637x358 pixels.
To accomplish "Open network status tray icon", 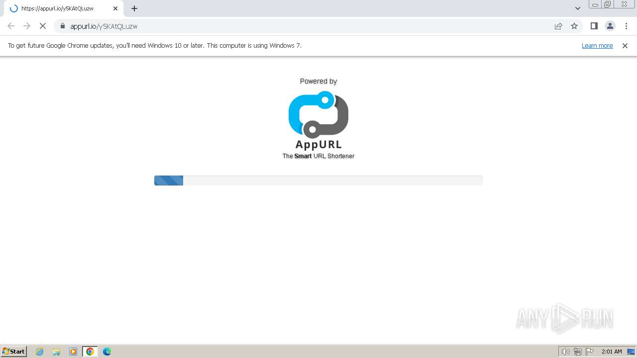I will pos(578,352).
